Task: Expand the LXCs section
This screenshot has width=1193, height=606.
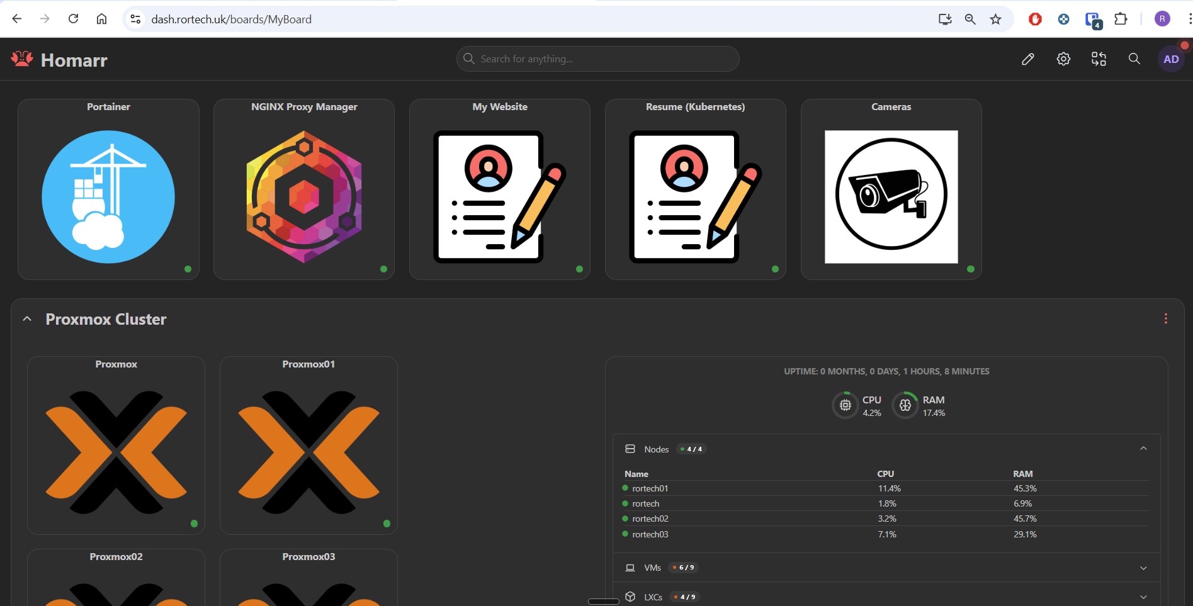Action: click(x=1143, y=597)
